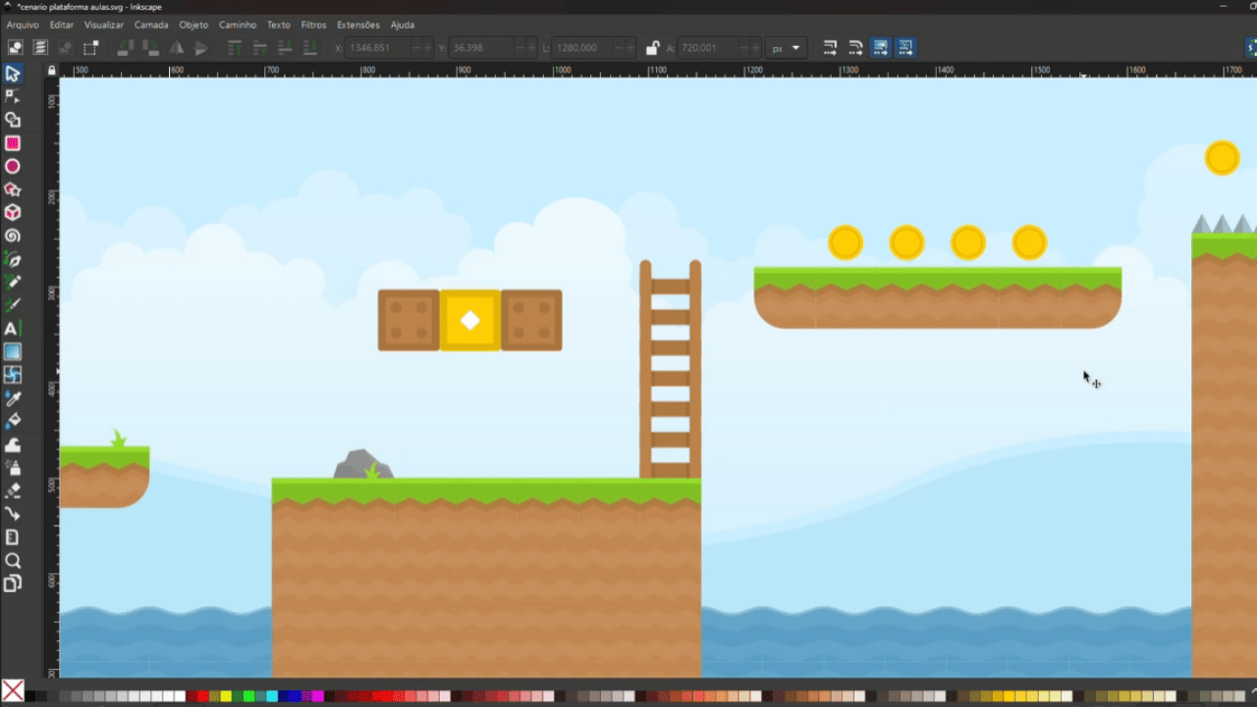The image size is (1257, 707).
Task: Click the width L input field
Action: pyautogui.click(x=586, y=48)
